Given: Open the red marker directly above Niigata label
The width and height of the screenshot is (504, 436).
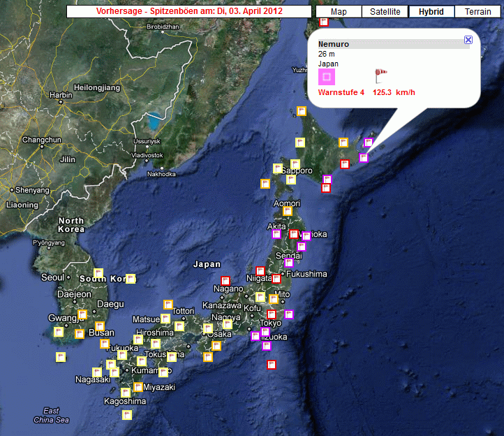Looking at the screenshot, I should 260,270.
